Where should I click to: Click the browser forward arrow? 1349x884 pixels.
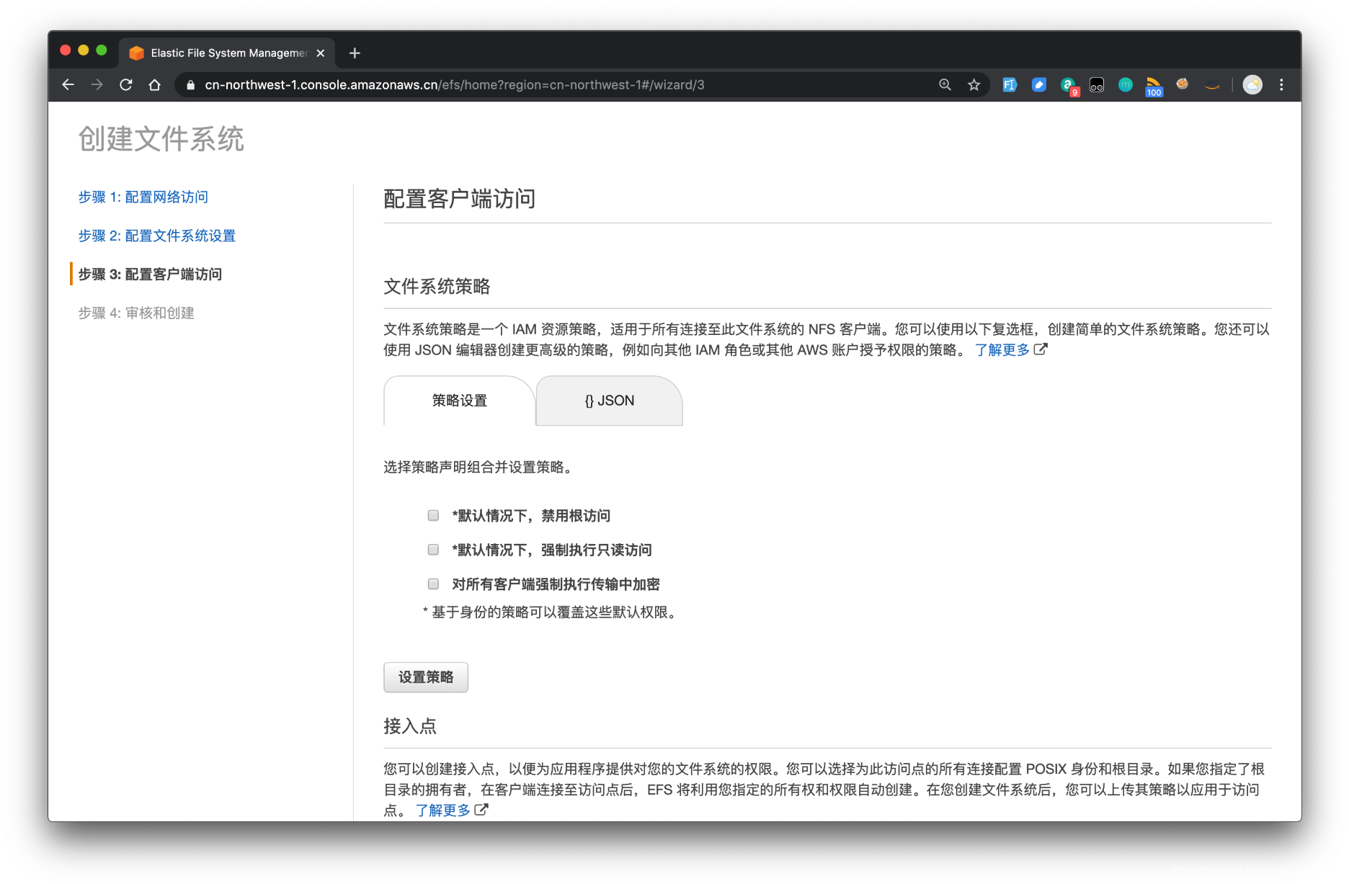point(97,85)
